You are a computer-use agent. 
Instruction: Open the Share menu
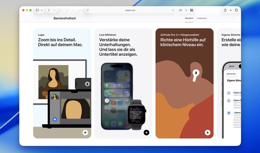click(225, 10)
